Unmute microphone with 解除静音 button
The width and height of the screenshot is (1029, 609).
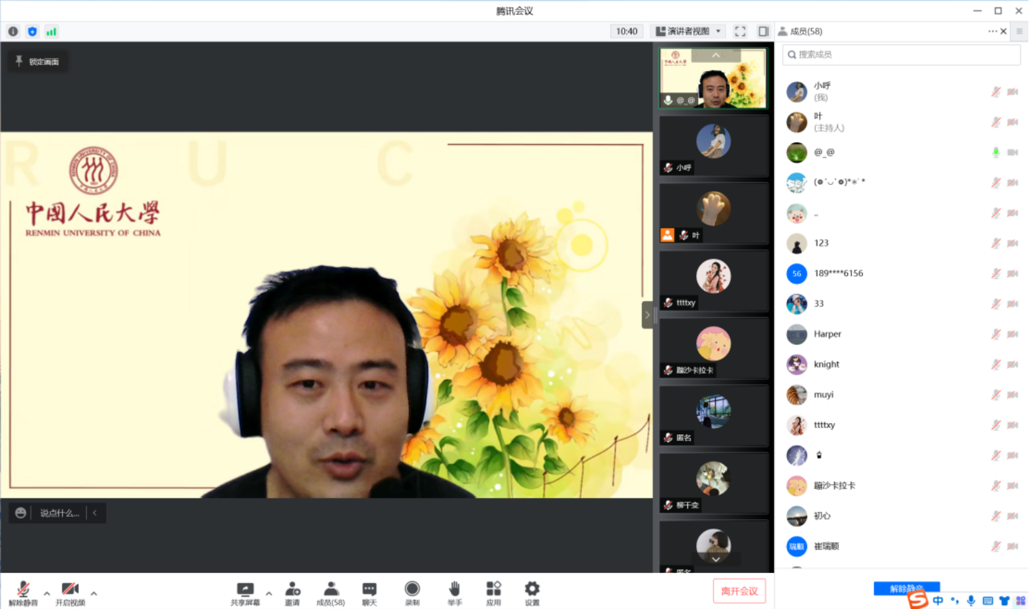(x=23, y=592)
